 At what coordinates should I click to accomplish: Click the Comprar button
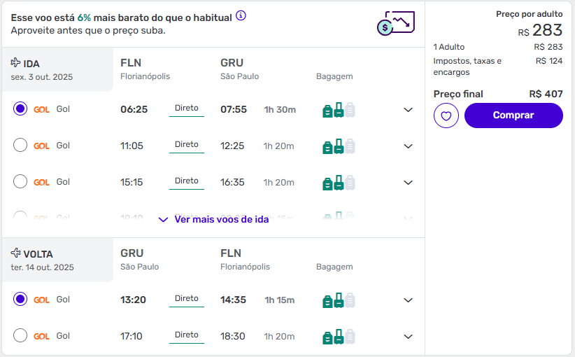point(513,115)
